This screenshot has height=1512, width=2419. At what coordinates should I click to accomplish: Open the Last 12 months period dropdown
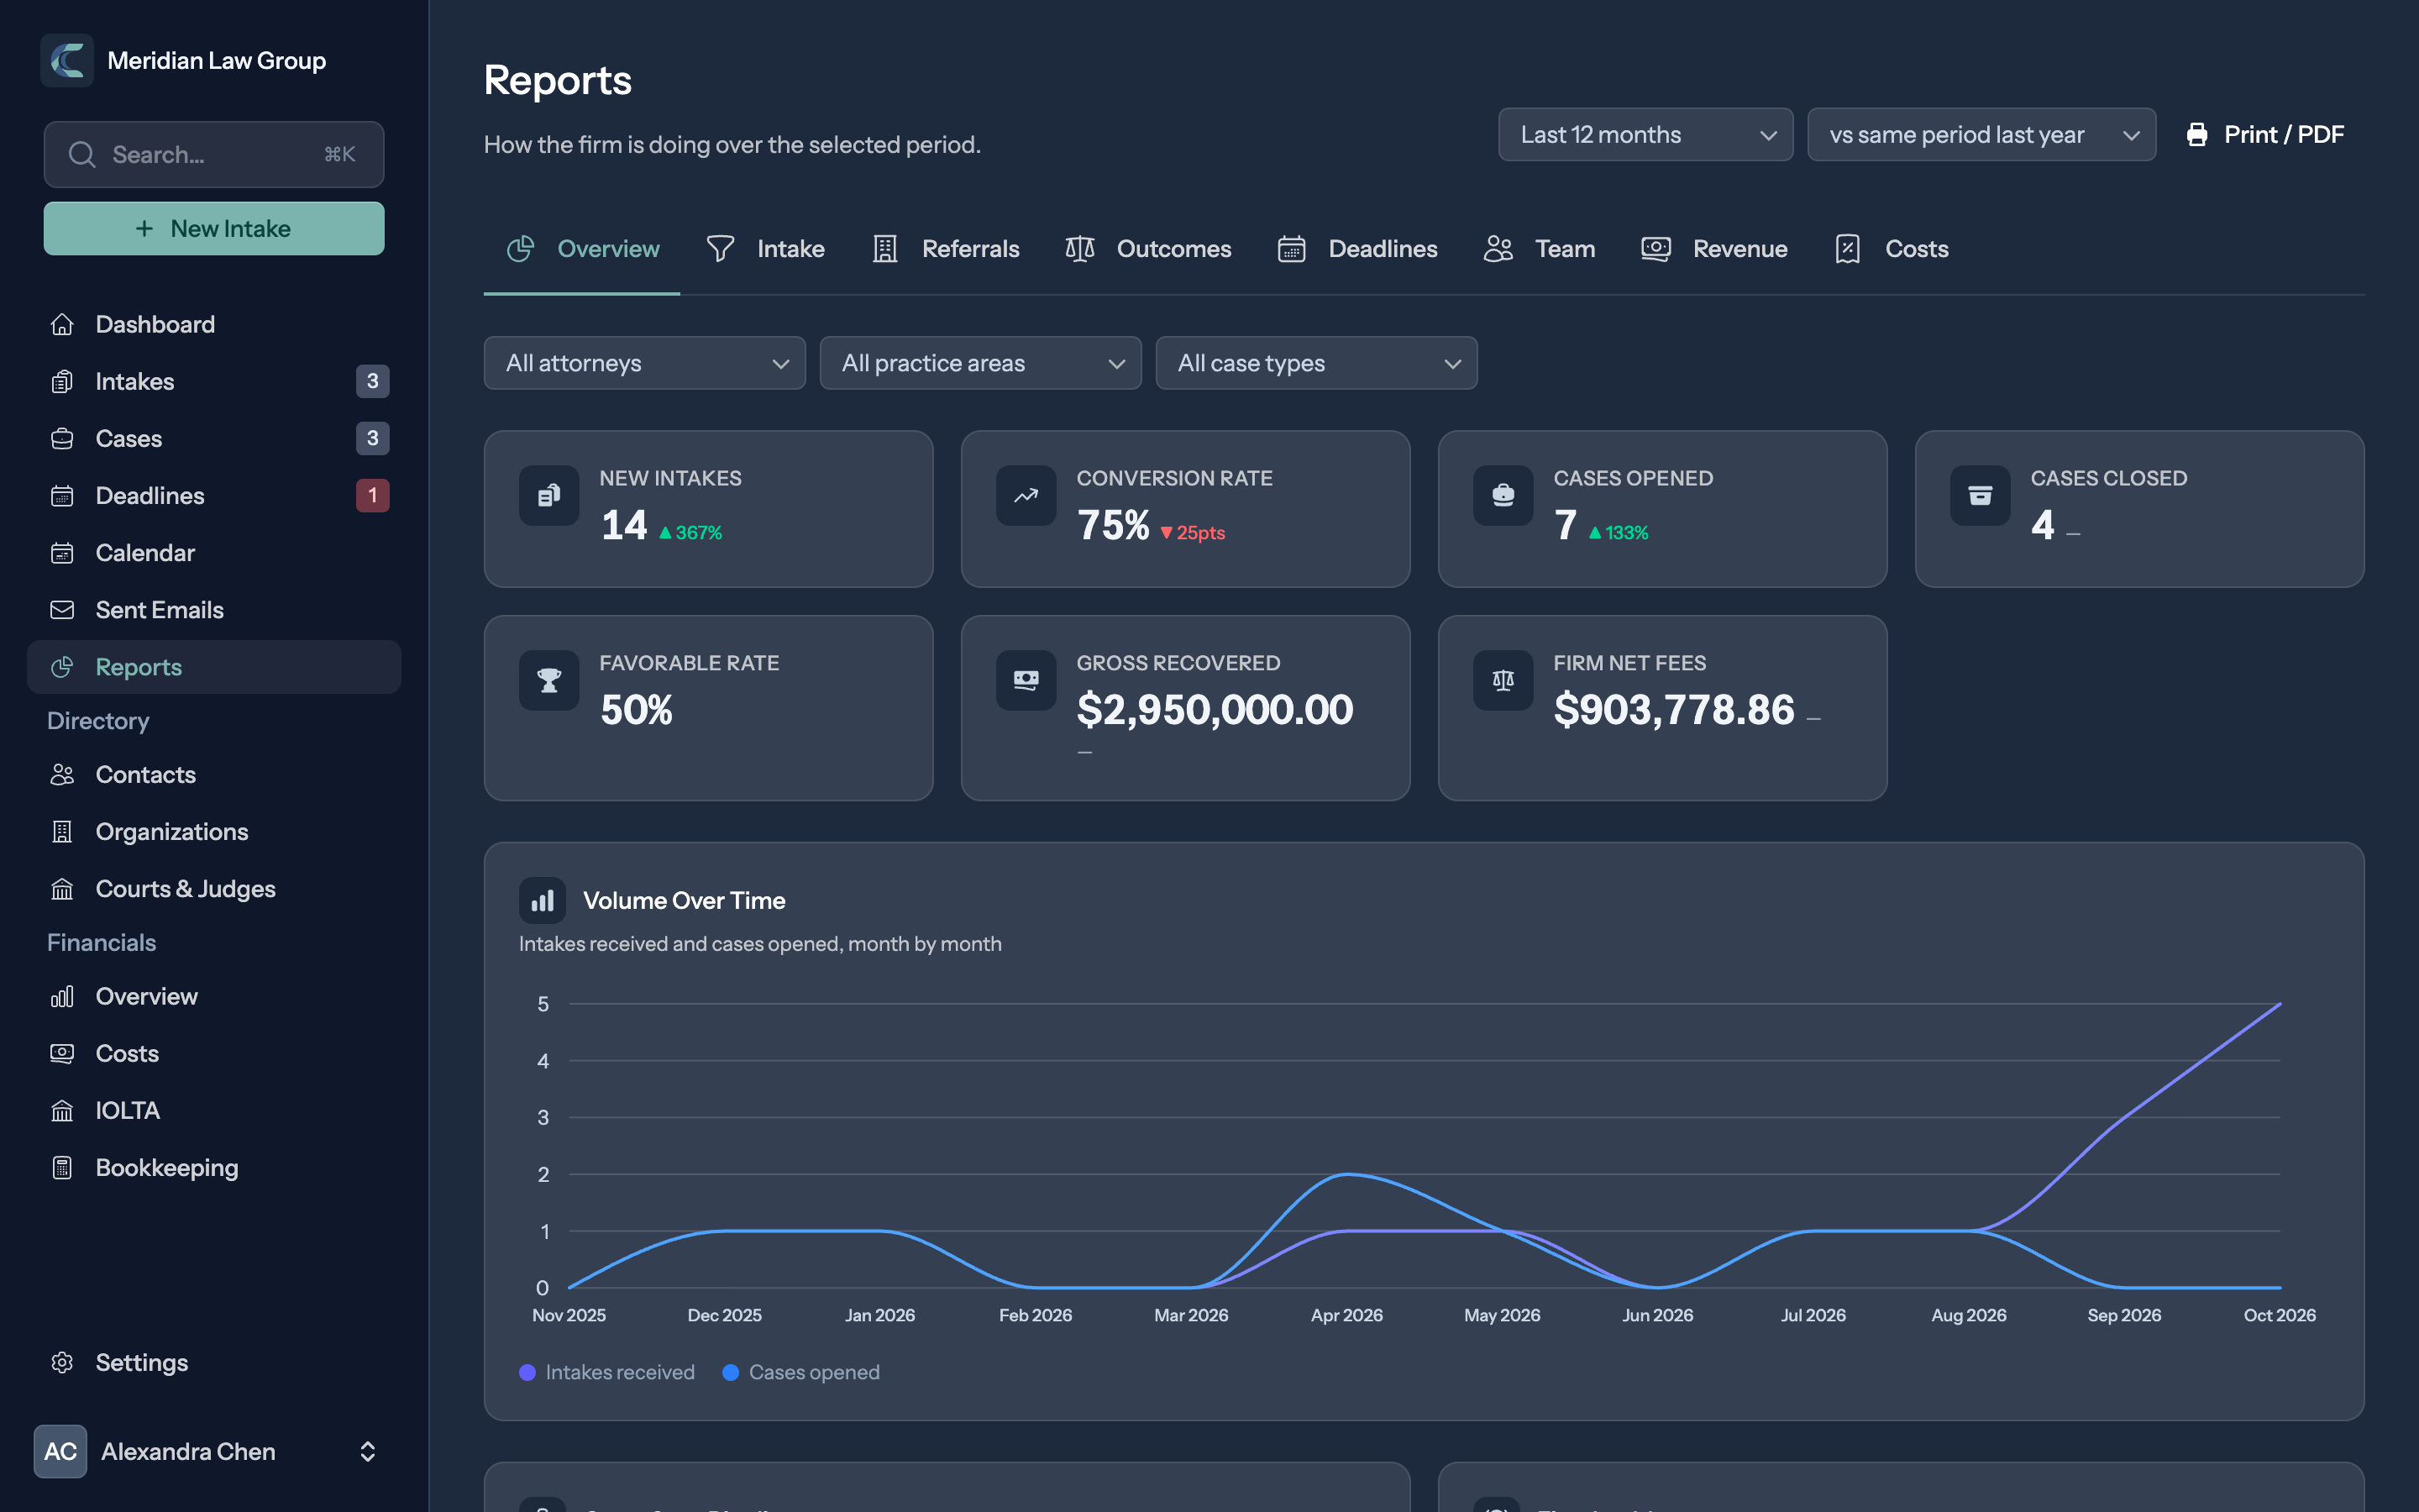click(1645, 135)
